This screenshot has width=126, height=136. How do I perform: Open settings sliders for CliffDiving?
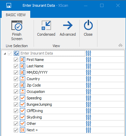88,111
